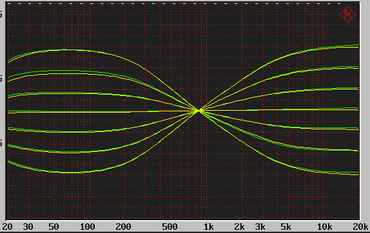370x233 pixels.
Task: Click the 500 frequency axis label
Action: pyautogui.click(x=170, y=227)
